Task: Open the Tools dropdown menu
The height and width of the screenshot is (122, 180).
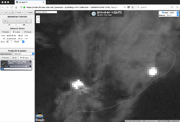Action: [19, 12]
